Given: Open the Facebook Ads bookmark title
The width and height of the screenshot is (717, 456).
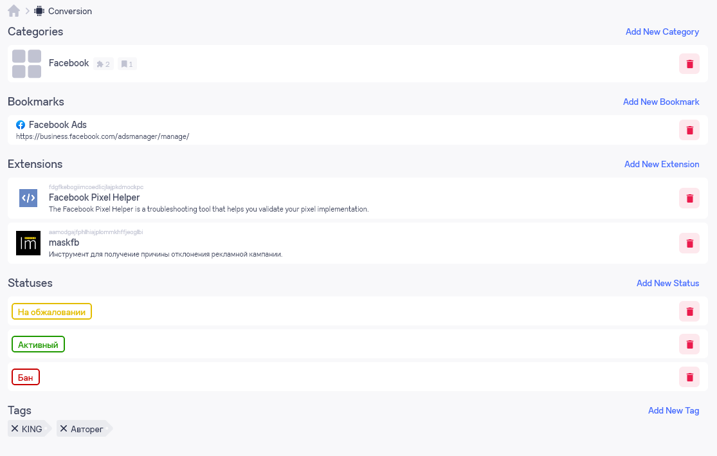Looking at the screenshot, I should pyautogui.click(x=58, y=124).
